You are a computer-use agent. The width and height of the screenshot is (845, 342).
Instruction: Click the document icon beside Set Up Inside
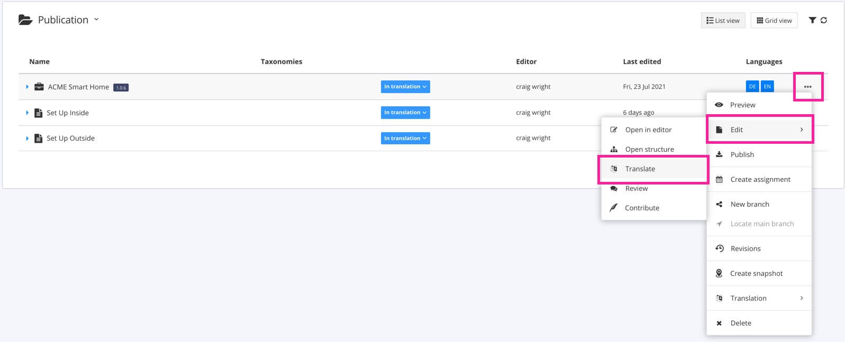coord(38,113)
